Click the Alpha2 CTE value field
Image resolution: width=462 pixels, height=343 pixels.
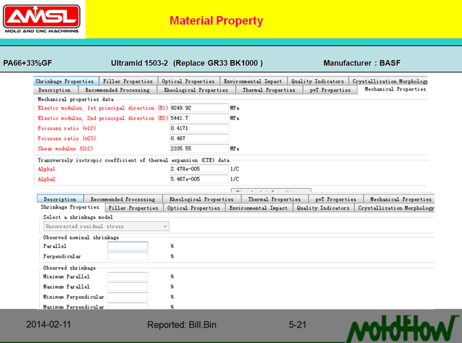click(x=199, y=179)
